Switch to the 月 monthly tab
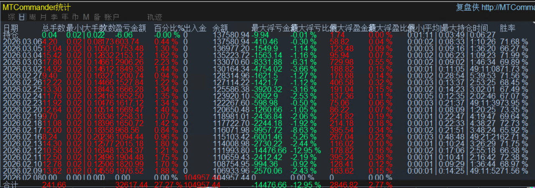Viewport: 535px width, 188px height. [43, 17]
